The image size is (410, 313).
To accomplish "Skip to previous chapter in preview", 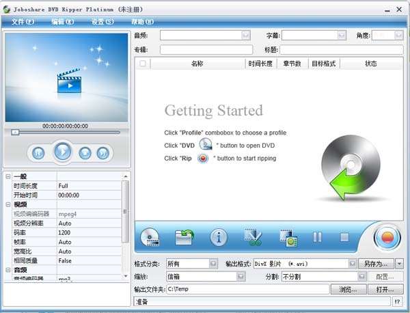I will (38, 153).
